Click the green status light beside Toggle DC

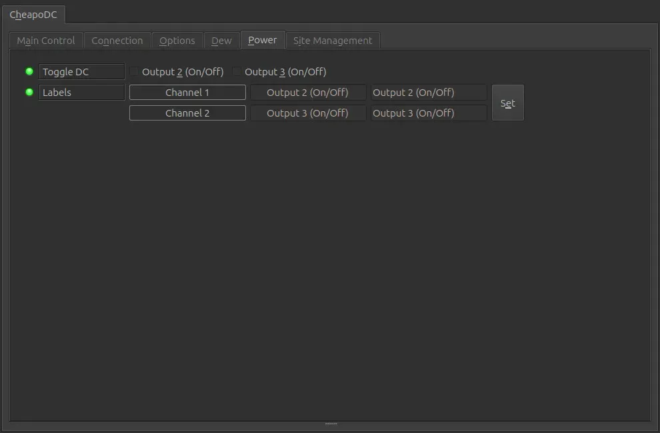click(x=29, y=71)
